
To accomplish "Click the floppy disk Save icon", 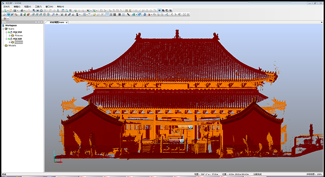I will 15,10.
